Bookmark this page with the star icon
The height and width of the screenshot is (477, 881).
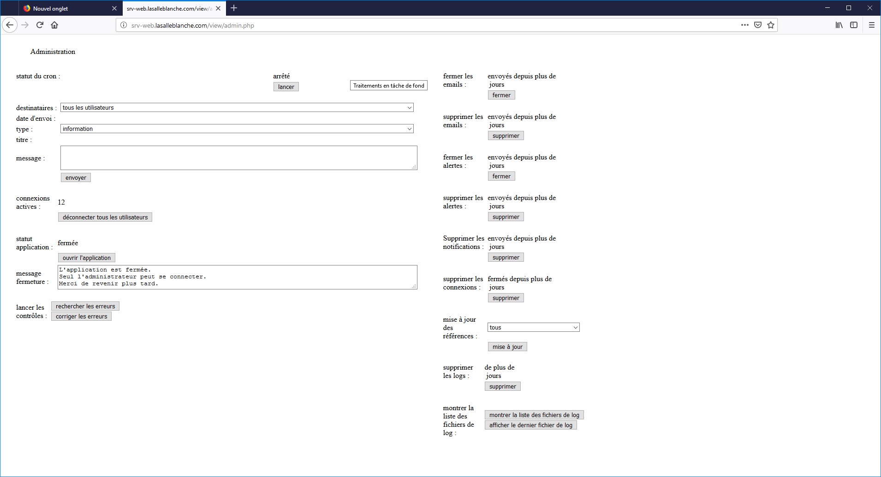pos(770,25)
